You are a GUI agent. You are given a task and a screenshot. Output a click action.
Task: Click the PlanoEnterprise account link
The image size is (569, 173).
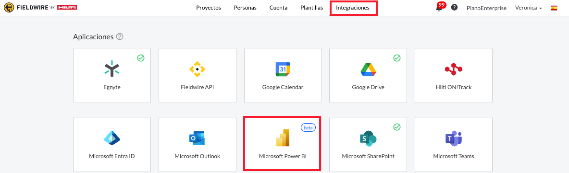coord(487,8)
